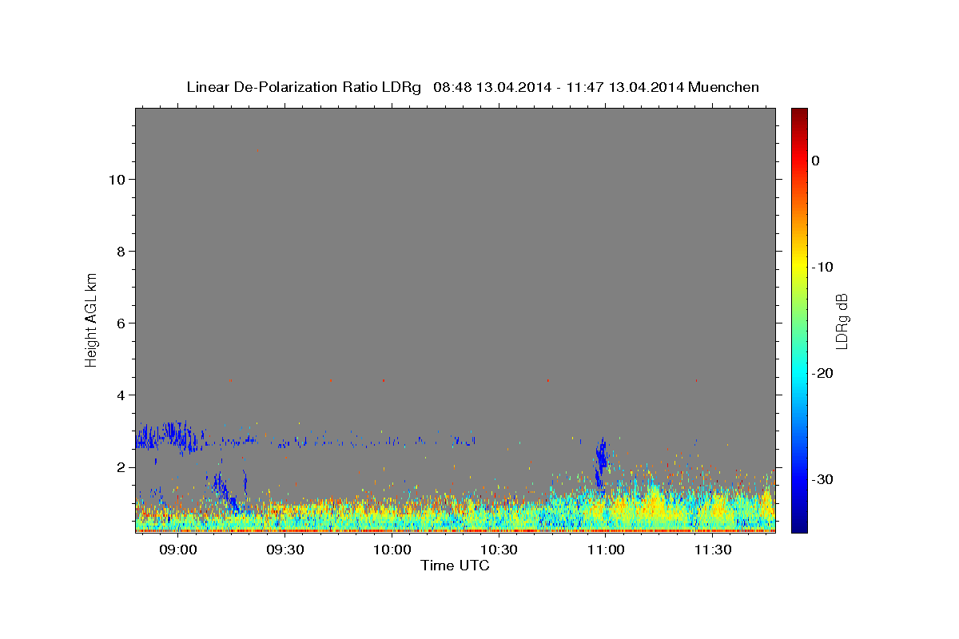Click the 'LDRg dB' colorbar label

tap(842, 321)
